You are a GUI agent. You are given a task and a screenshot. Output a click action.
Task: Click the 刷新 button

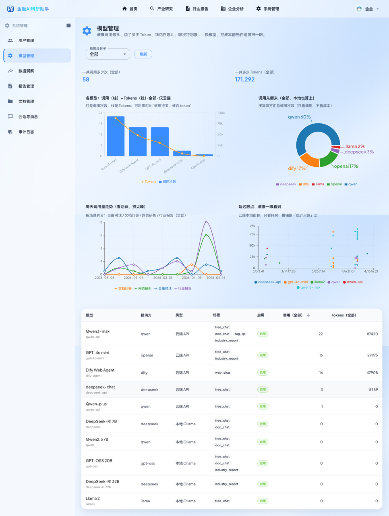(143, 54)
